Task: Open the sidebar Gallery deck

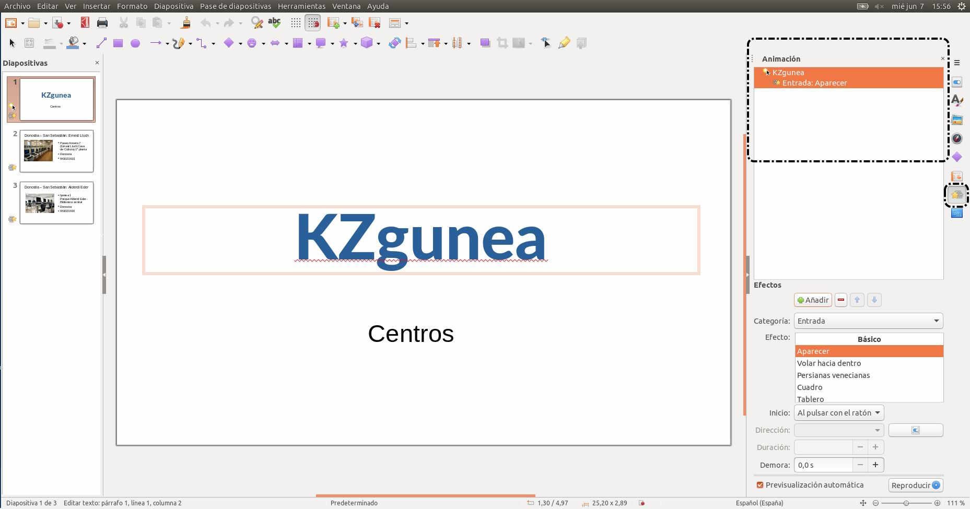Action: (x=957, y=120)
